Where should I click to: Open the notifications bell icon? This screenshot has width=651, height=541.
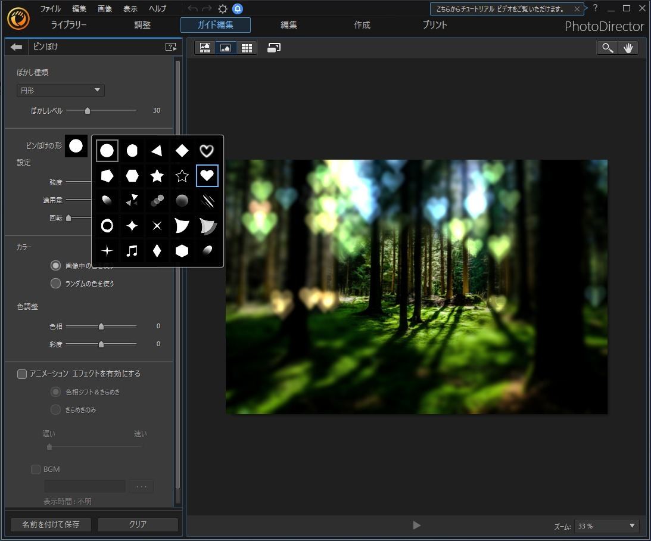coord(238,9)
